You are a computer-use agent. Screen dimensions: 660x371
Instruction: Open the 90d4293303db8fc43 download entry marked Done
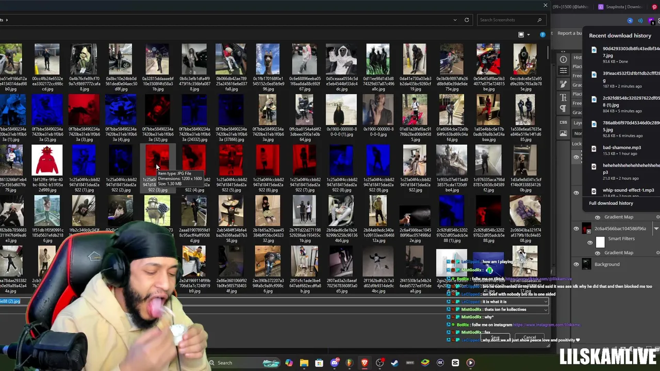625,54
